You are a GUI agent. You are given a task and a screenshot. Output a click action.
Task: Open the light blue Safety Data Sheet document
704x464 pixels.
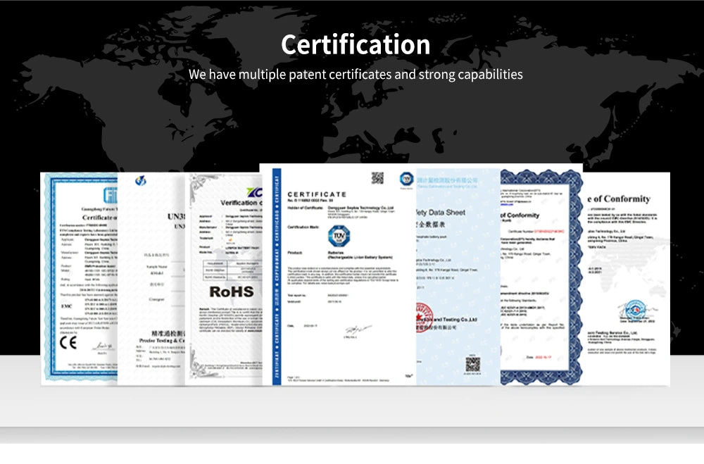(x=458, y=277)
